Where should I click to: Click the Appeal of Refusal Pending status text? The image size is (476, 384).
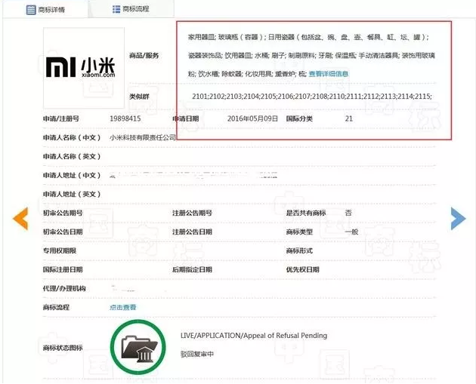254,336
